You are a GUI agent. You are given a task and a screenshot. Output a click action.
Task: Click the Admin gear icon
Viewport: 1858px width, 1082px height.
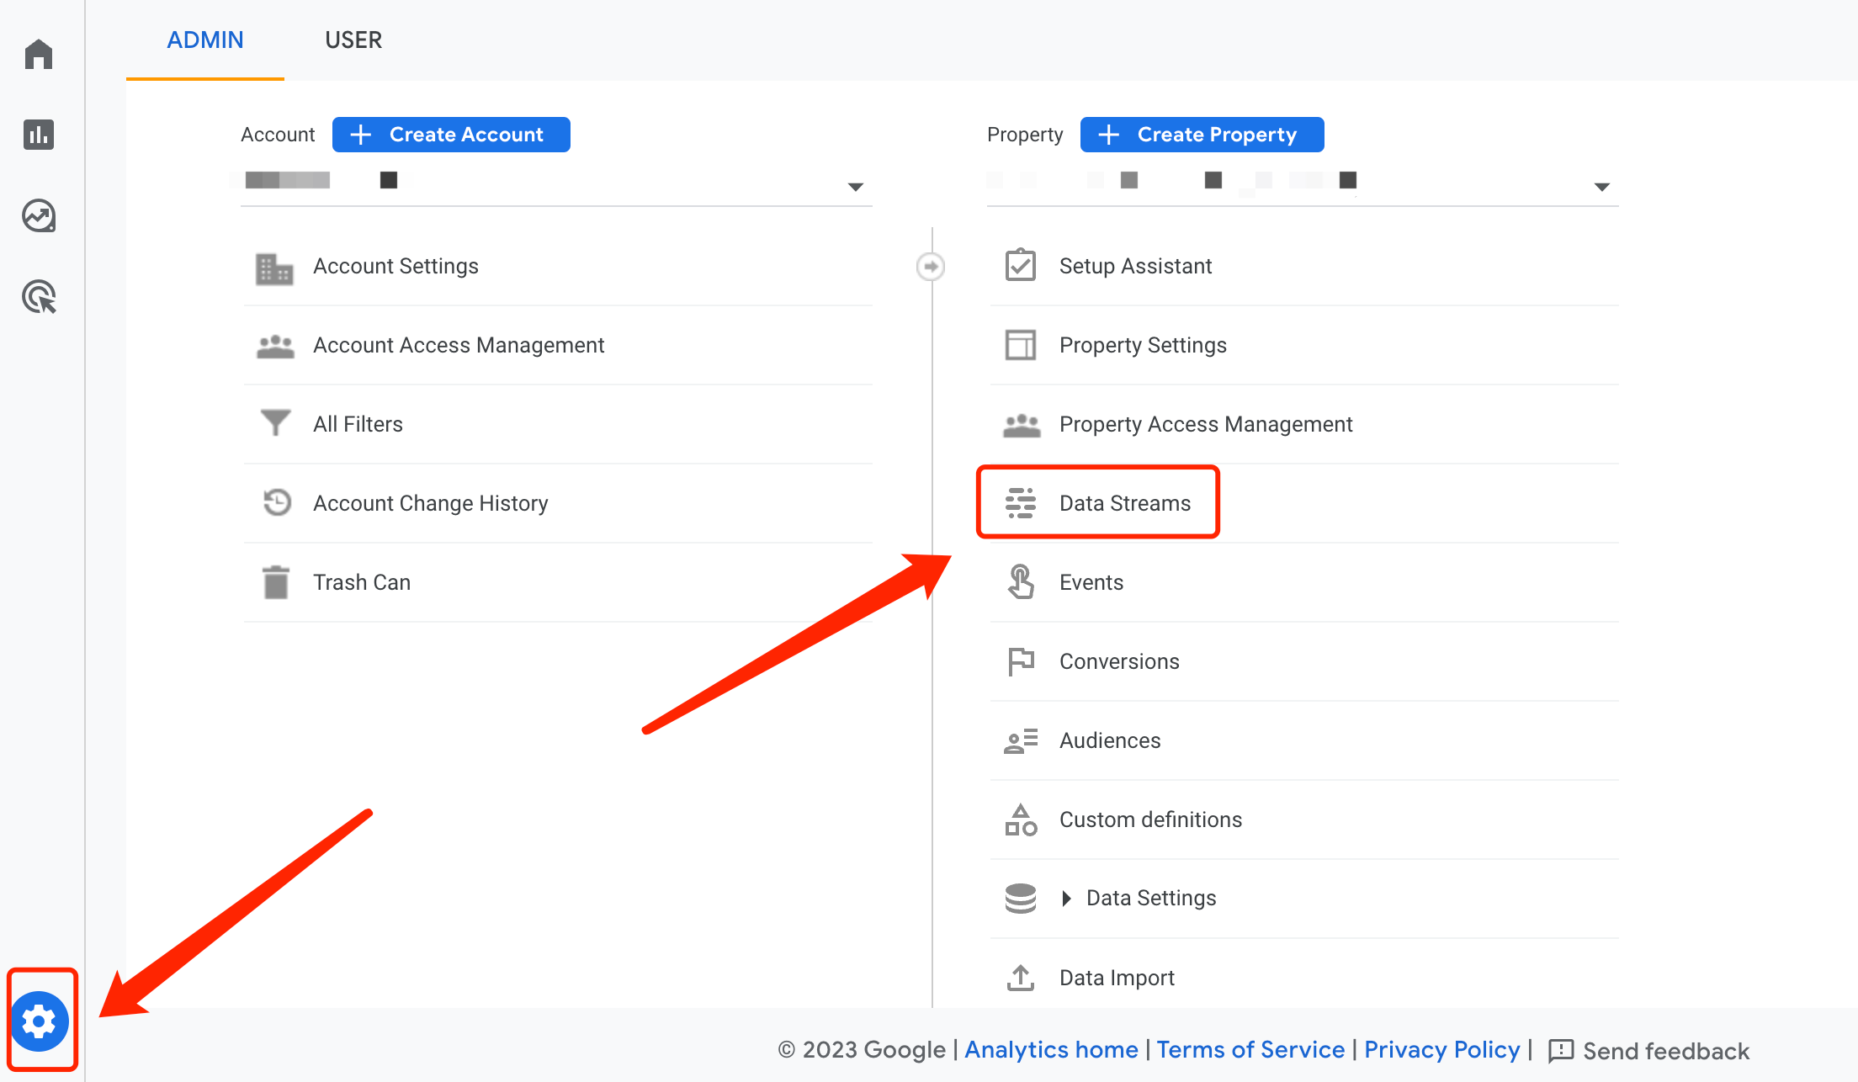40,1021
